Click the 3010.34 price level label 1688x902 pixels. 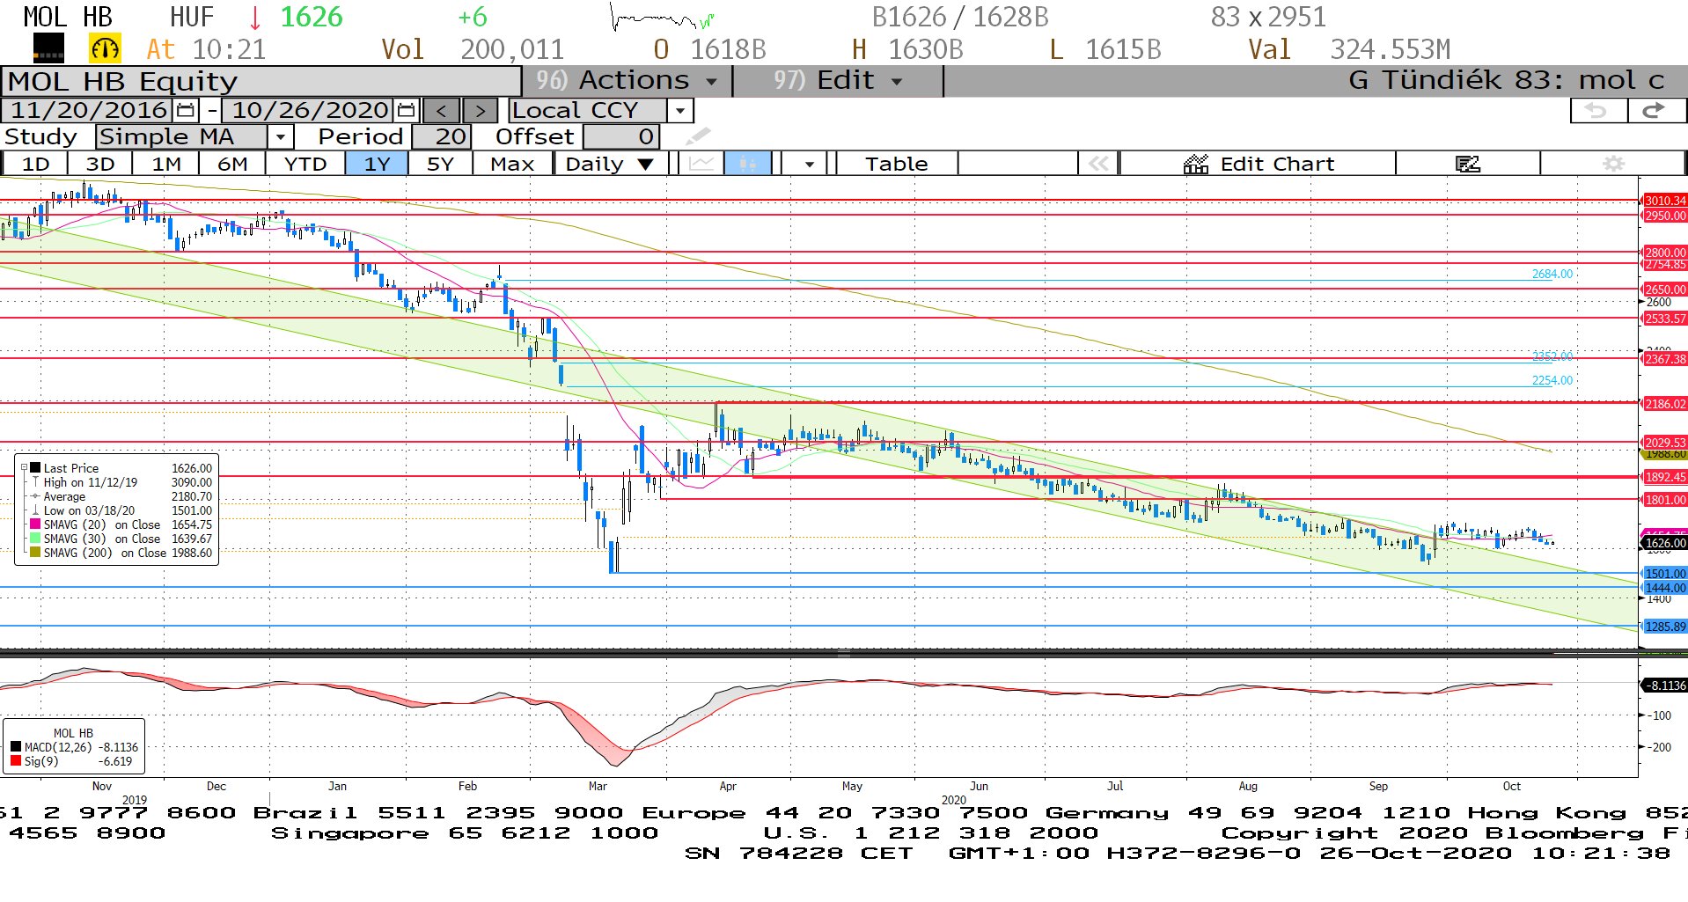coord(1665,201)
